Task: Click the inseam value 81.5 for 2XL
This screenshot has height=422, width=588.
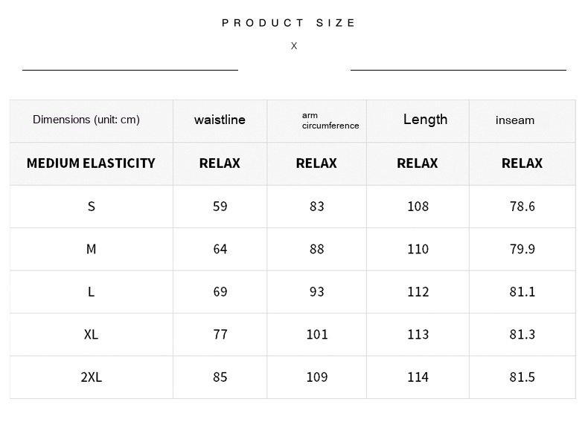Action: [x=522, y=377]
